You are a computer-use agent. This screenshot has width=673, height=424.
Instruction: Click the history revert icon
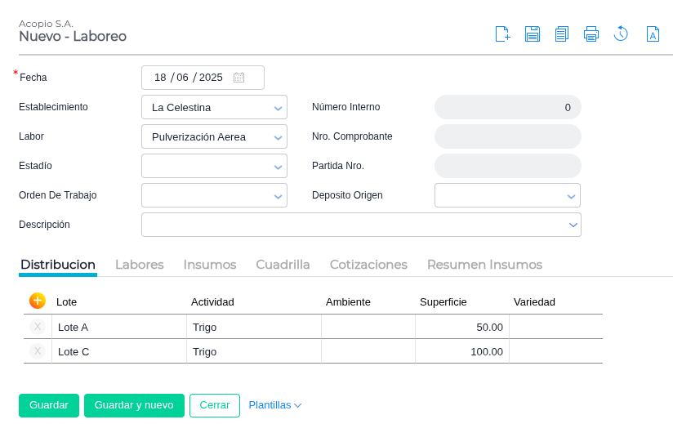click(621, 34)
